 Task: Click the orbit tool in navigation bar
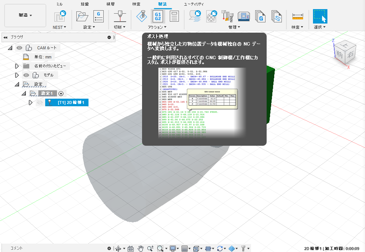118,249
